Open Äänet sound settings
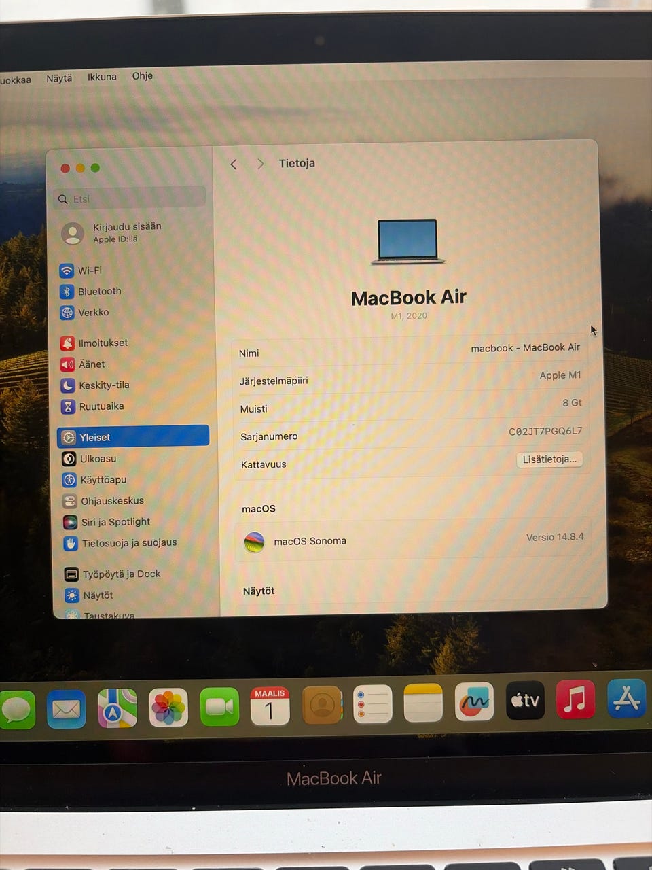The width and height of the screenshot is (652, 870). (x=83, y=364)
